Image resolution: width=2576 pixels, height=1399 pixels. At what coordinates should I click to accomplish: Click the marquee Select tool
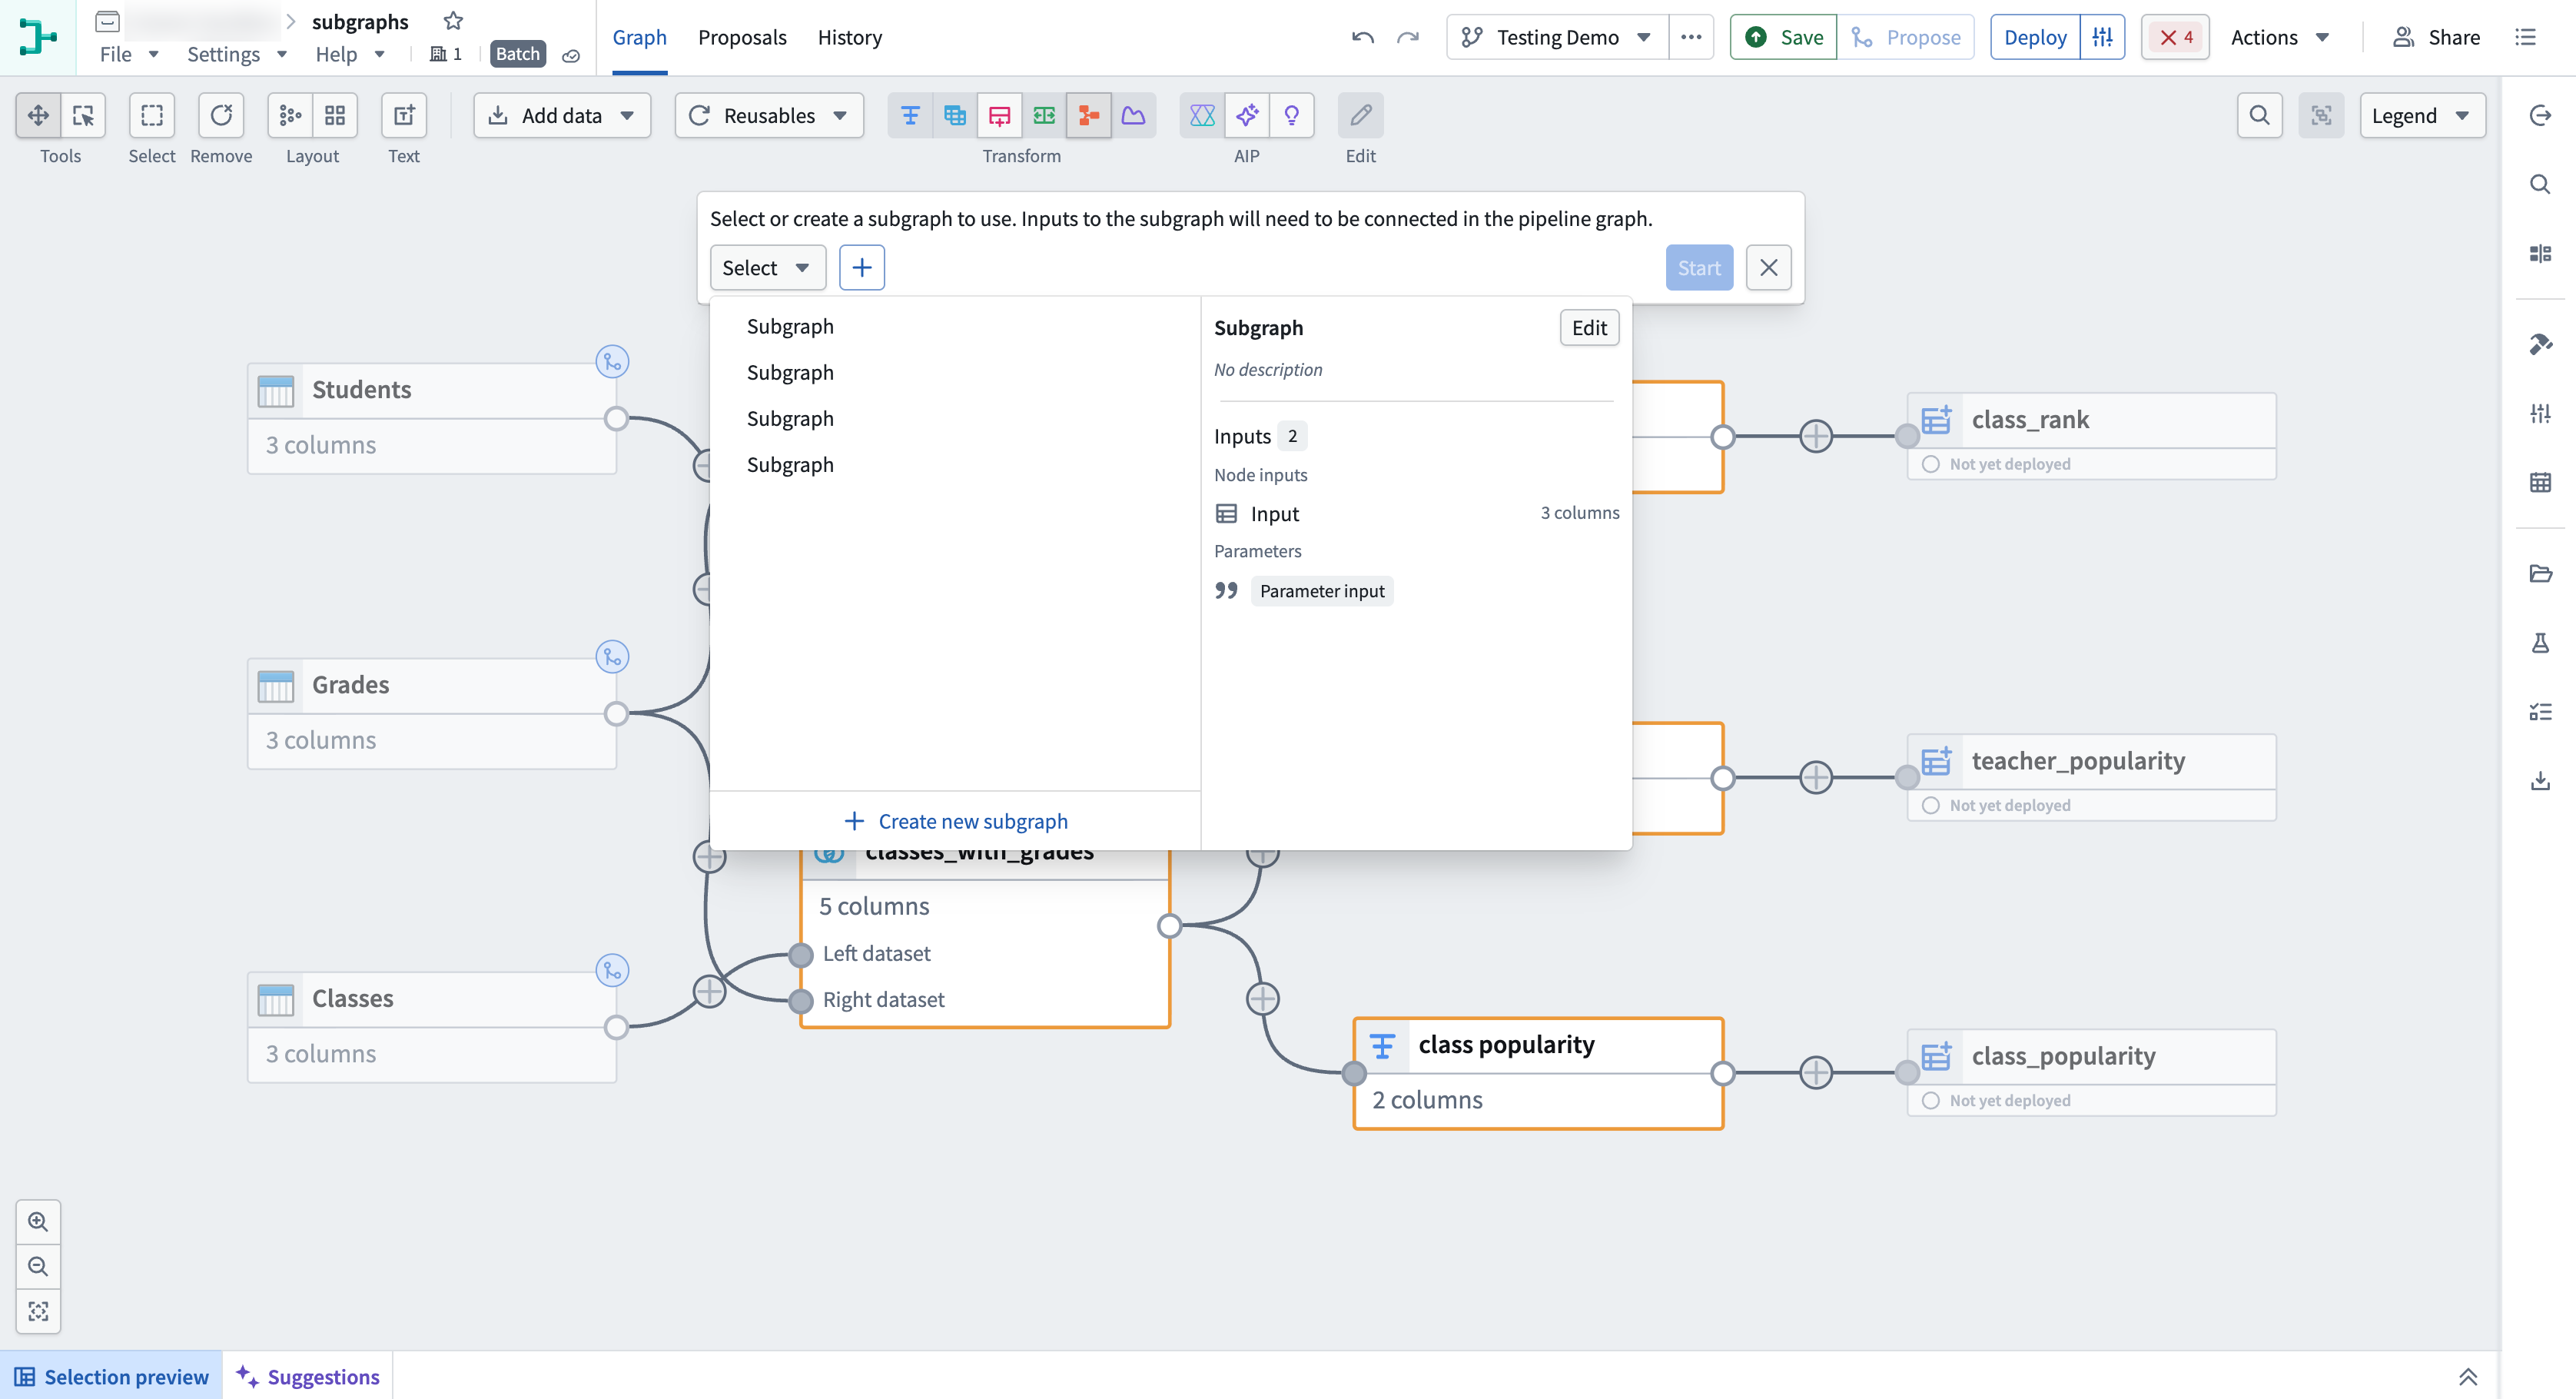pyautogui.click(x=151, y=115)
